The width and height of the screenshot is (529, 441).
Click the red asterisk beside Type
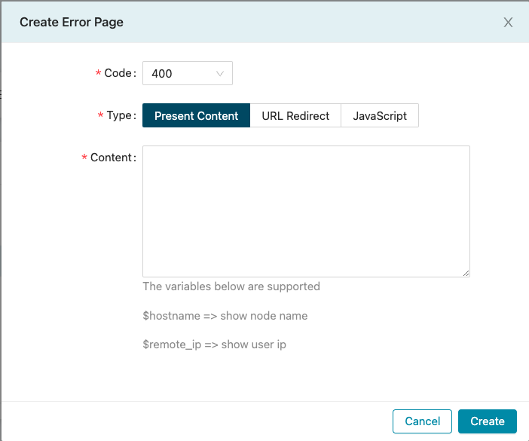pos(101,116)
